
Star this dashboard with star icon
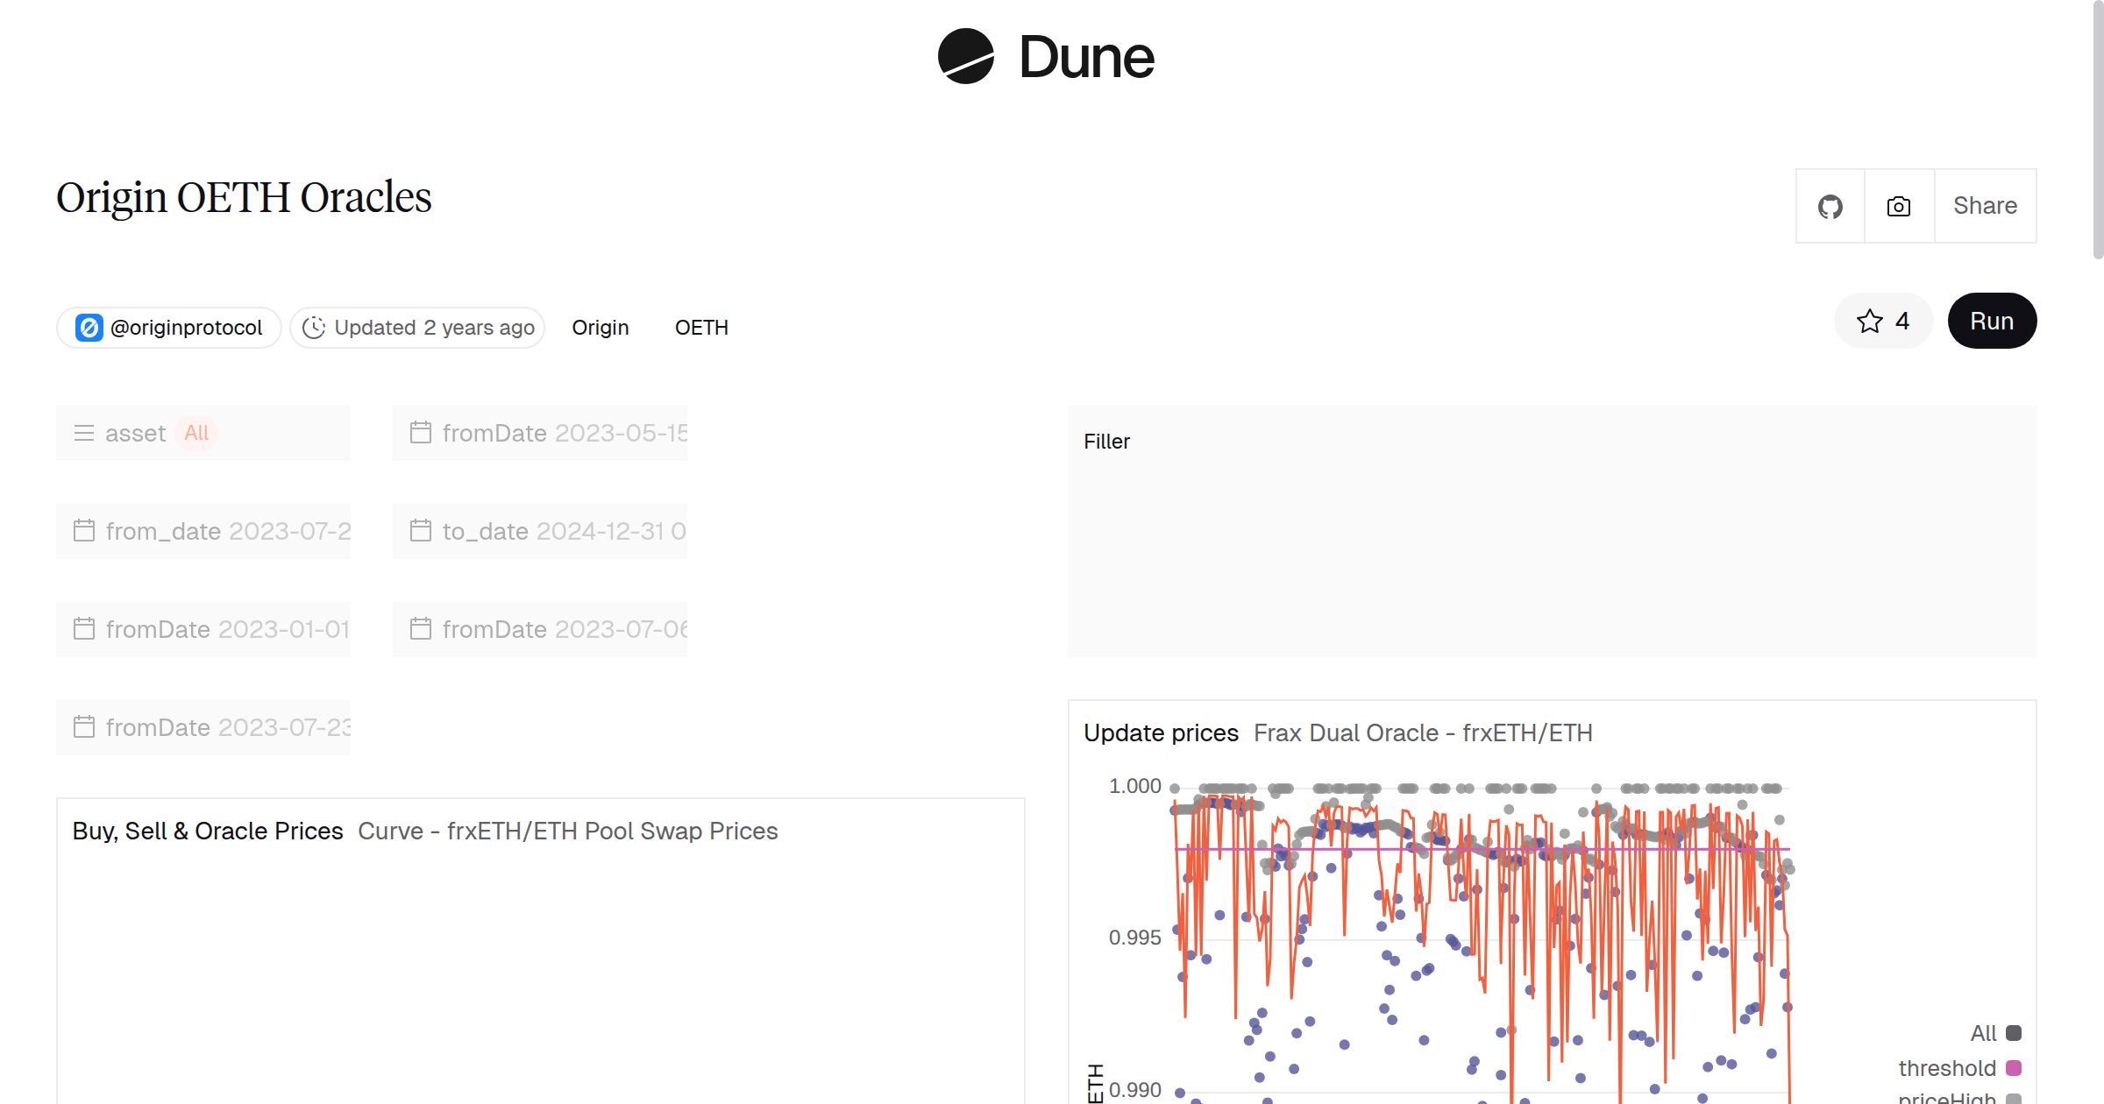pyautogui.click(x=1869, y=322)
